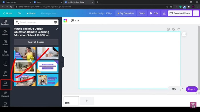This screenshot has width=200, height=112.
Task: Open a new browser tab
Action: click(x=97, y=2)
